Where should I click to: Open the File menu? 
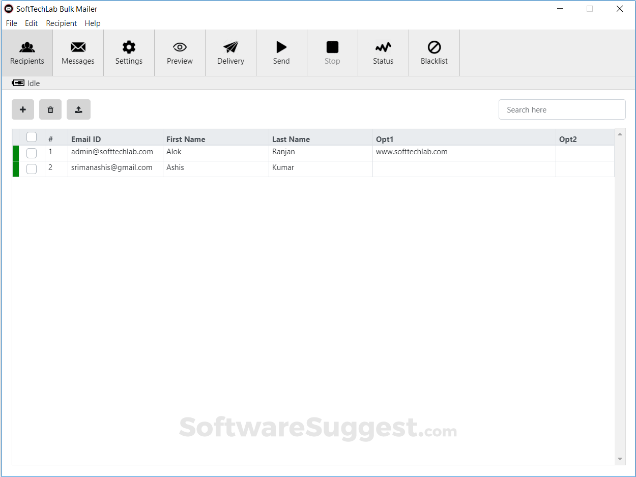(x=11, y=23)
